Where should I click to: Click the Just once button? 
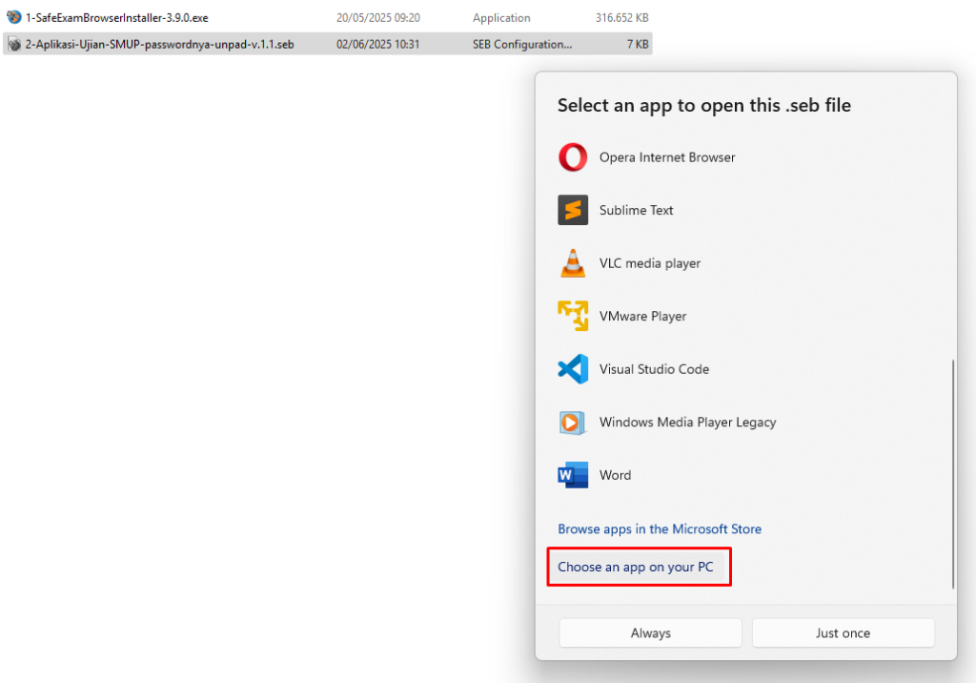tap(843, 633)
